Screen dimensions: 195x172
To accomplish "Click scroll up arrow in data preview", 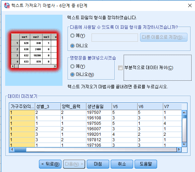I will 184,113.
